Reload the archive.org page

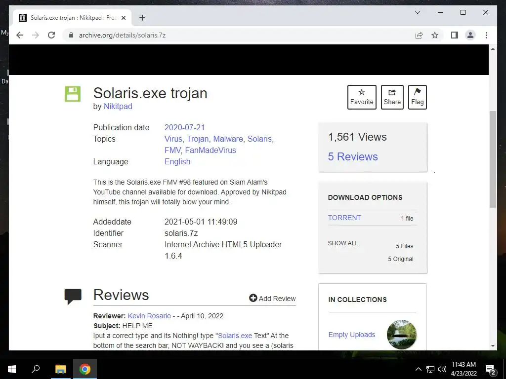tap(51, 35)
